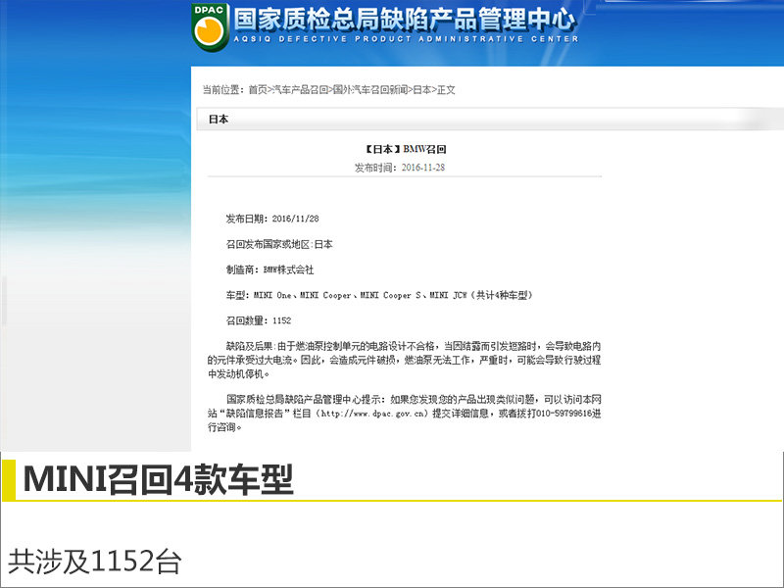Go to 汽车产品召回 breadcrumb link

click(x=300, y=90)
